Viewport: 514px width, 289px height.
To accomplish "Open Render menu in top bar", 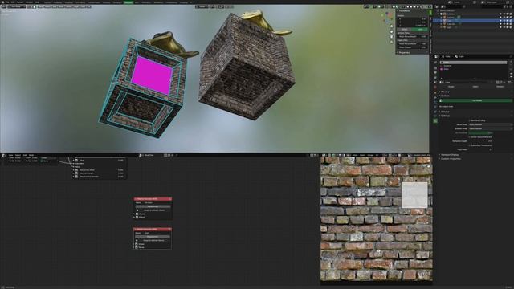I will click(20, 2).
